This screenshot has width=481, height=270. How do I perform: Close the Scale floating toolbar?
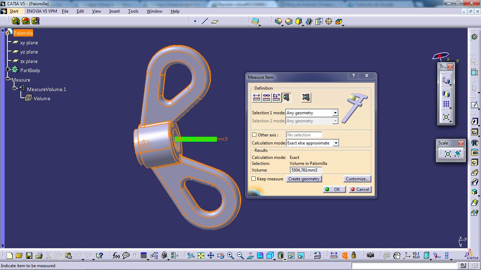tap(461, 143)
